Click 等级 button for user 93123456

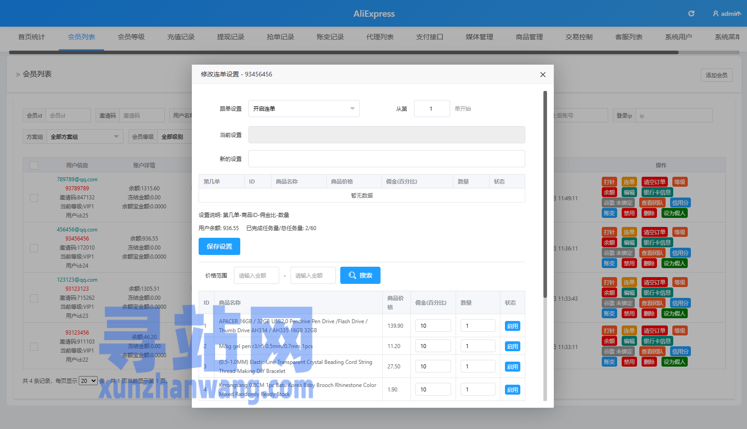(x=680, y=330)
